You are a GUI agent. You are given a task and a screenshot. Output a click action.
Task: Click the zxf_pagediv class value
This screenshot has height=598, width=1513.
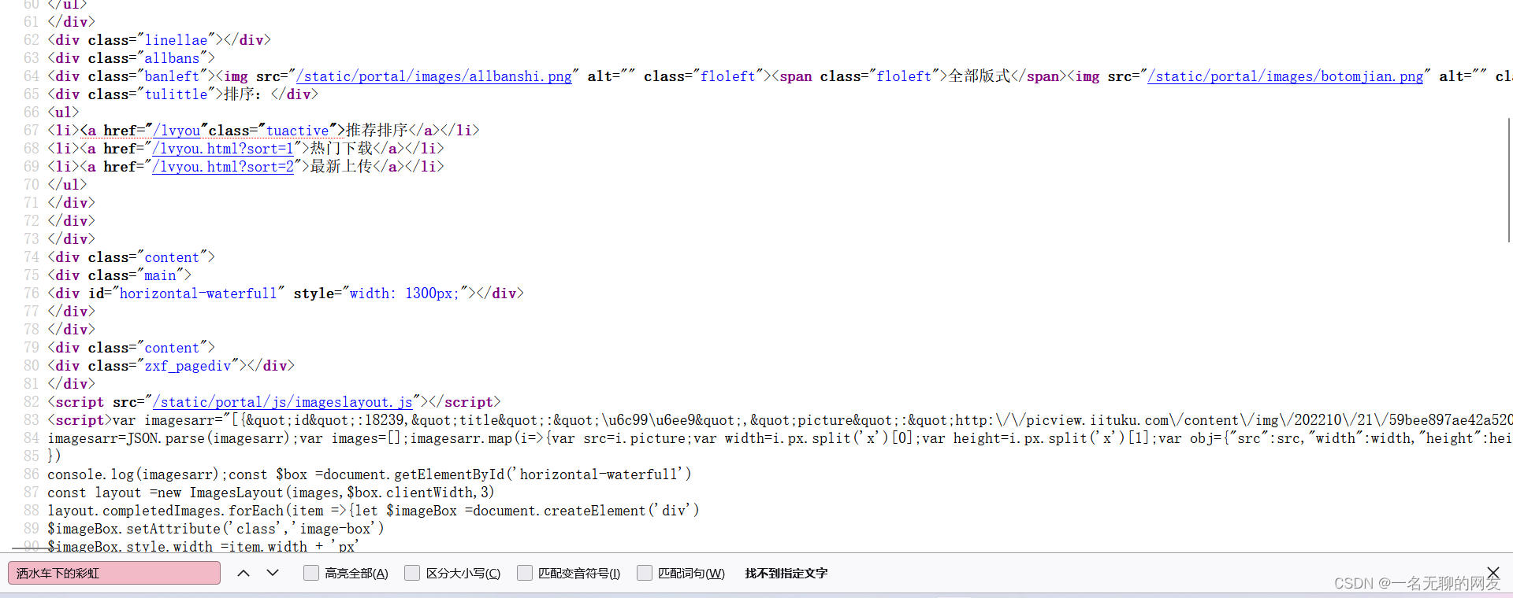coord(188,366)
